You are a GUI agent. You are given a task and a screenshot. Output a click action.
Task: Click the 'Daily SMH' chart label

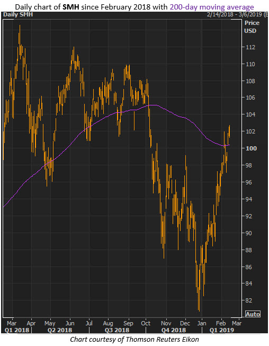(x=18, y=15)
